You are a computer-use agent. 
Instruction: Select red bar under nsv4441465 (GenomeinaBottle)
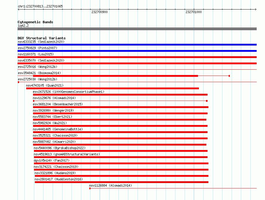tap(120, 132)
